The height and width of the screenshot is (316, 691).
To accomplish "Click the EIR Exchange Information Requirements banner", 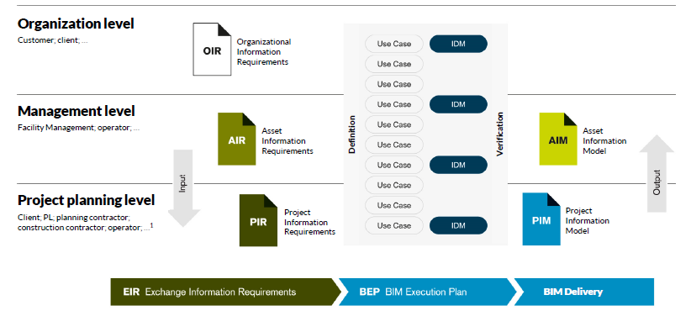I will (225, 292).
